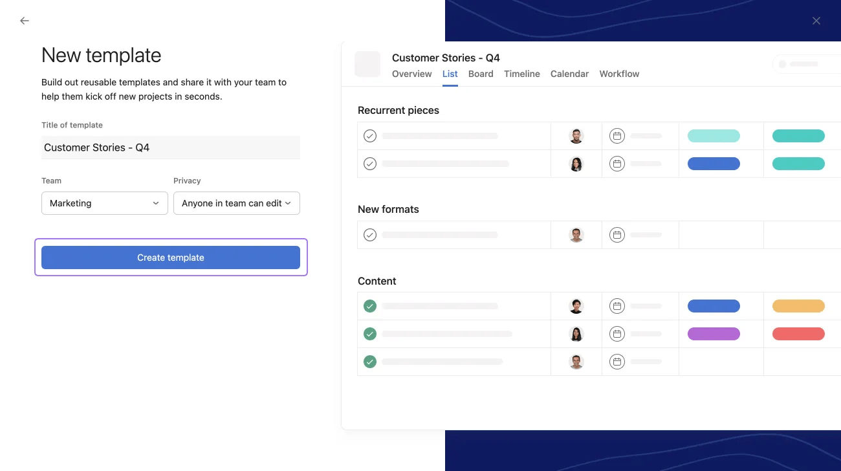Expand the Anyone in team can edit privacy dropdown

237,203
